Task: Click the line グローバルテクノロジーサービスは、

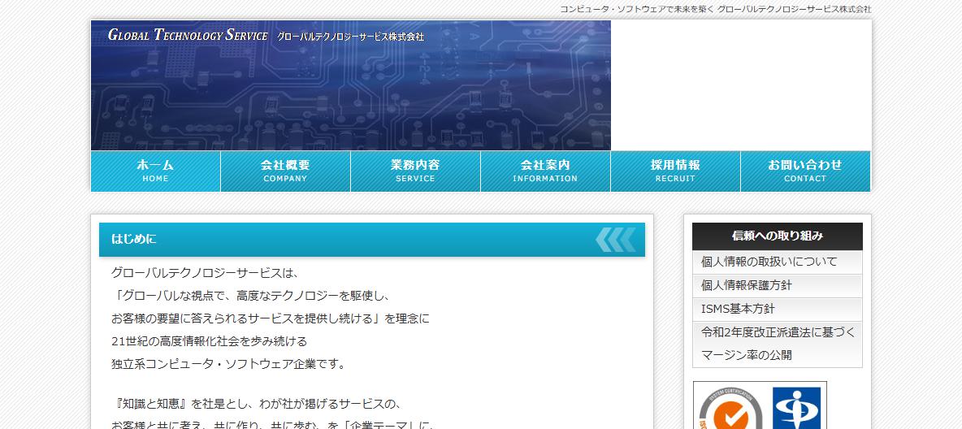Action: (x=204, y=273)
